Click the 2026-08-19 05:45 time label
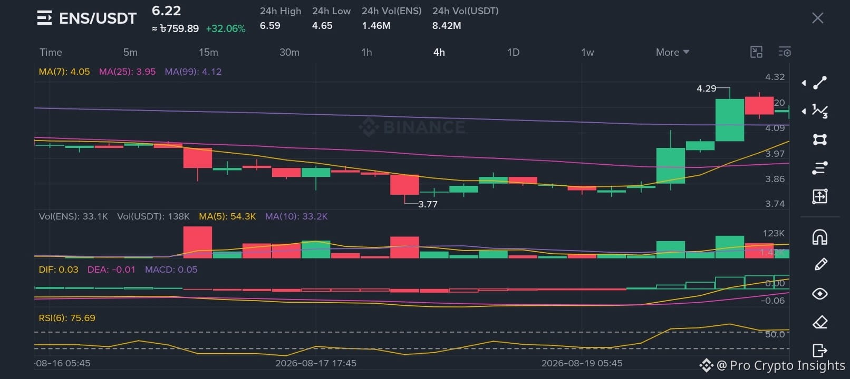The image size is (850, 379). [x=582, y=363]
